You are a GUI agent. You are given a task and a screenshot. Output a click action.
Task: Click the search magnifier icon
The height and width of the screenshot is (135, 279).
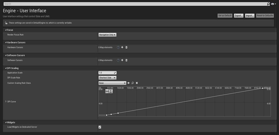[268, 4]
